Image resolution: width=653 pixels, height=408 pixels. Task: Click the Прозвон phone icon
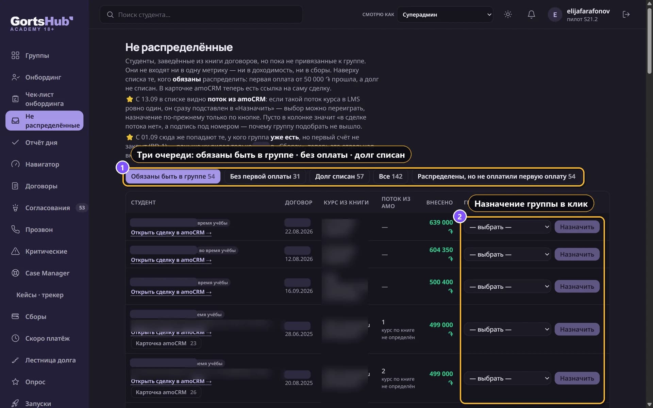pyautogui.click(x=15, y=230)
